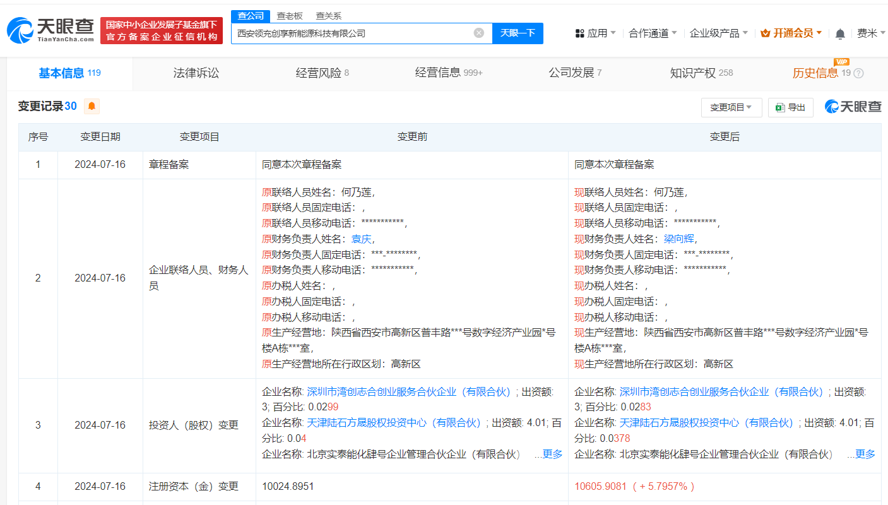Viewport: 888px width, 505px height.
Task: Click the 应用 grid icon
Action: click(578, 33)
